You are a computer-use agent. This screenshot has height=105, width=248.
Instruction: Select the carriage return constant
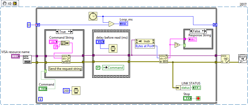pyautogui.click(x=56, y=47)
